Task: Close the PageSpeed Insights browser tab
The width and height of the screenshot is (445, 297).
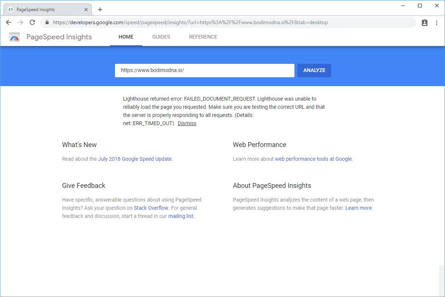Action: point(86,10)
